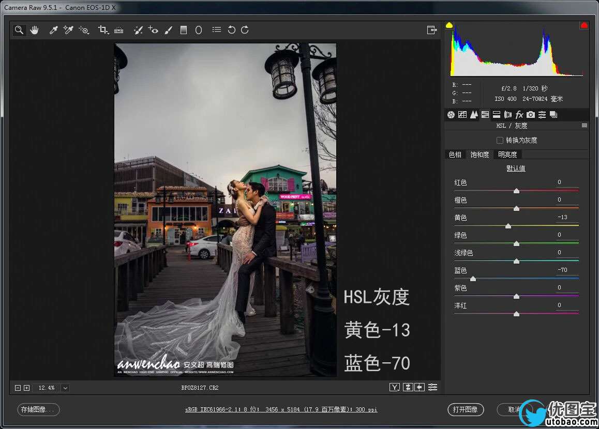Select the Straighten tool
Image resolution: width=599 pixels, height=429 pixels.
click(119, 30)
